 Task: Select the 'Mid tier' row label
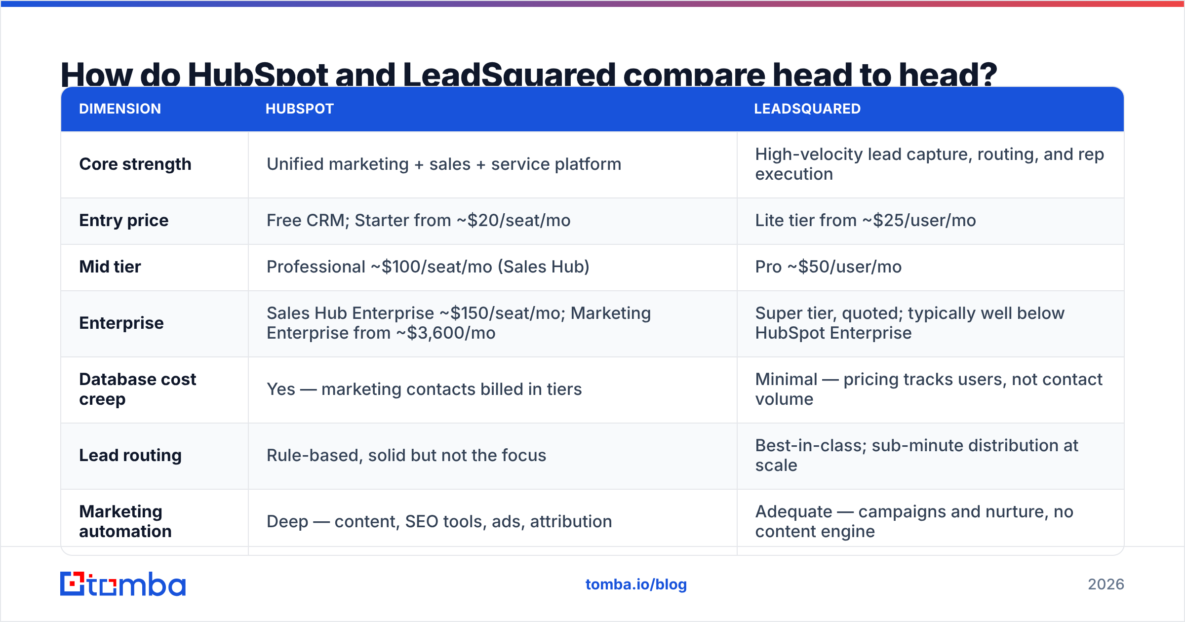click(x=110, y=267)
